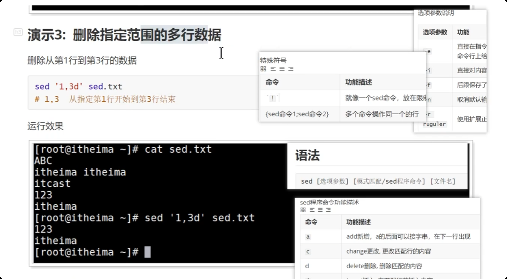Click the right-align icon in sed程序命令功能描述 popup

(328, 209)
